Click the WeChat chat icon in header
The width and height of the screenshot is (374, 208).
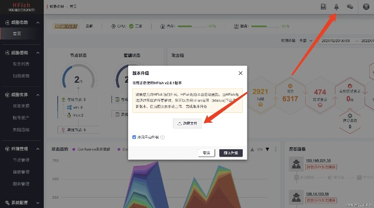pos(350,6)
